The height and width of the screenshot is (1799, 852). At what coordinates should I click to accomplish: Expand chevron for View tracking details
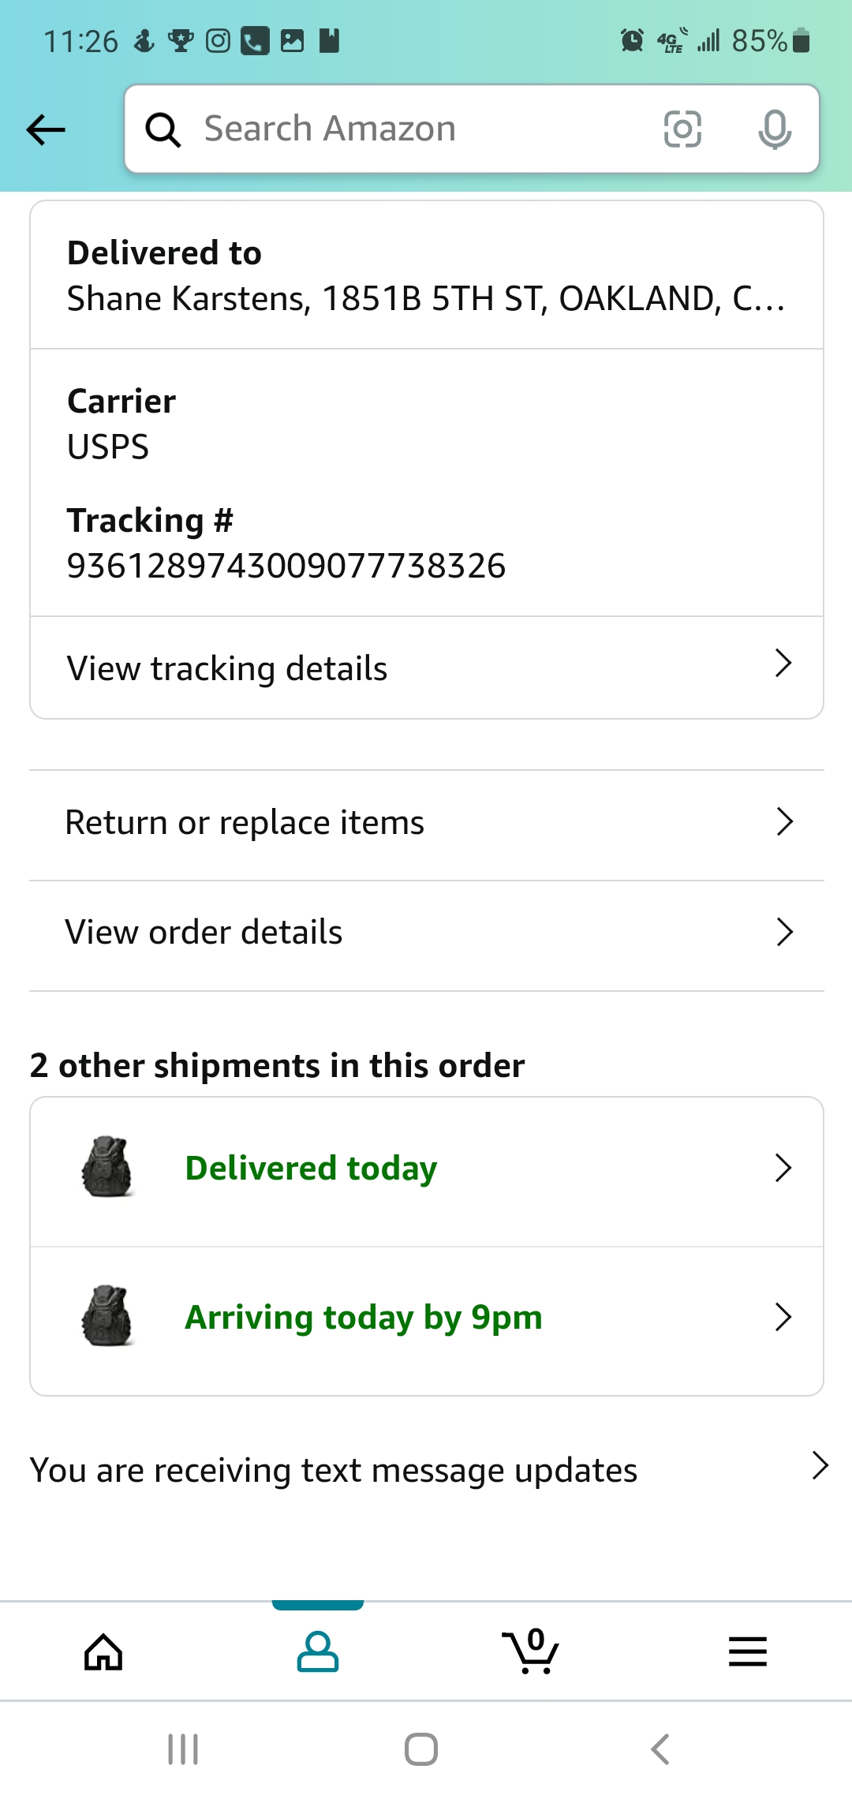[x=783, y=664]
